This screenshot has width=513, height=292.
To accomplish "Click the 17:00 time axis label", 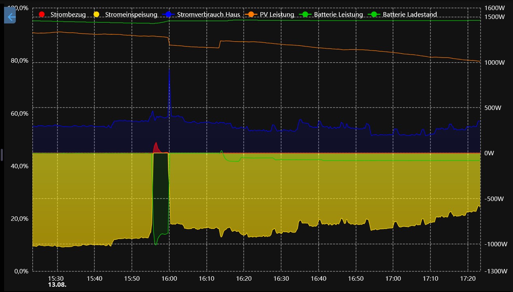I will tap(393, 279).
